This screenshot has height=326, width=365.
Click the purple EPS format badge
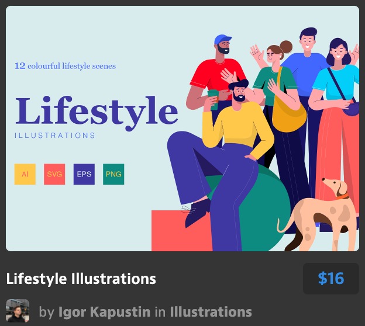[84, 174]
